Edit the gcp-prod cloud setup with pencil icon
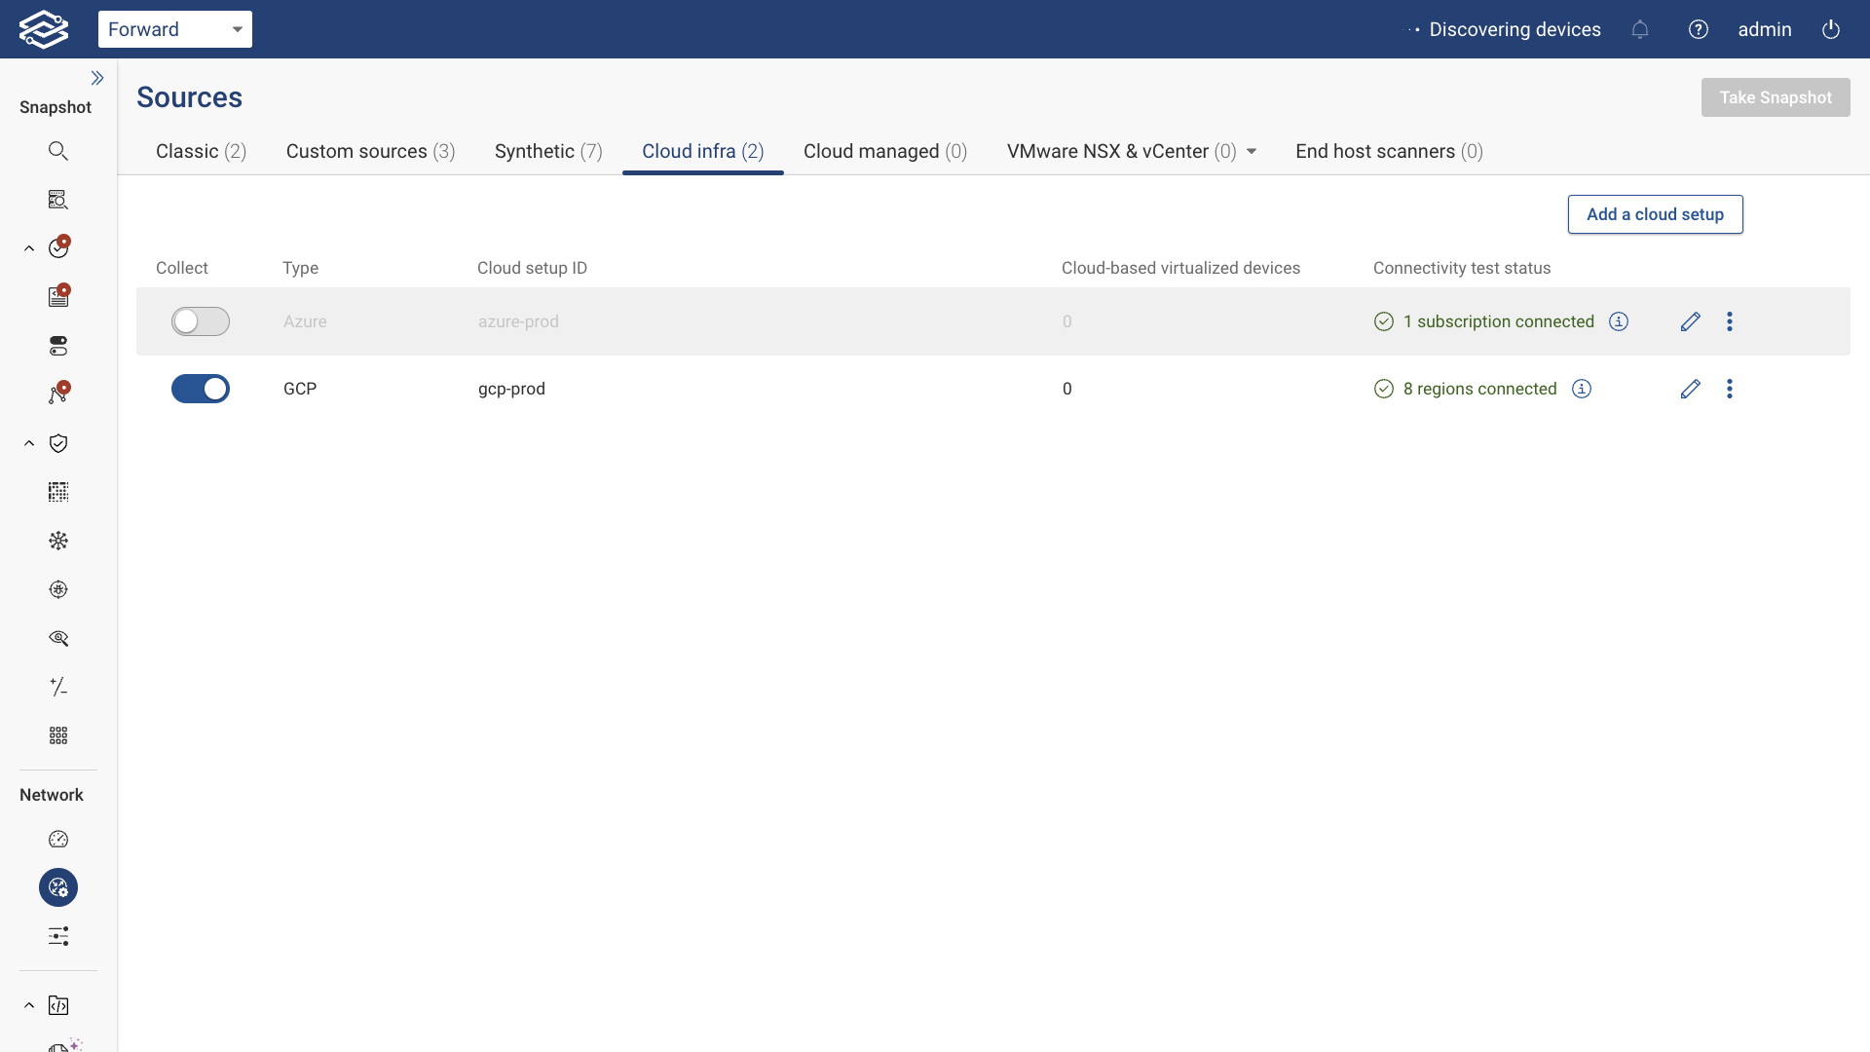This screenshot has width=1870, height=1052. tap(1690, 389)
